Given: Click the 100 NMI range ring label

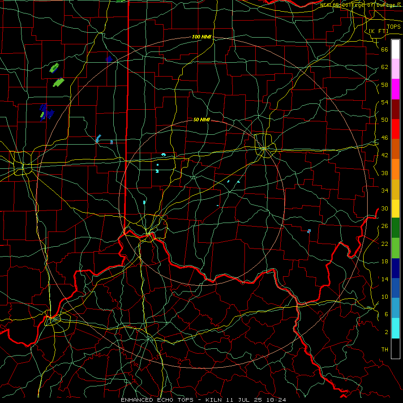Looking at the screenshot, I should pos(201,37).
